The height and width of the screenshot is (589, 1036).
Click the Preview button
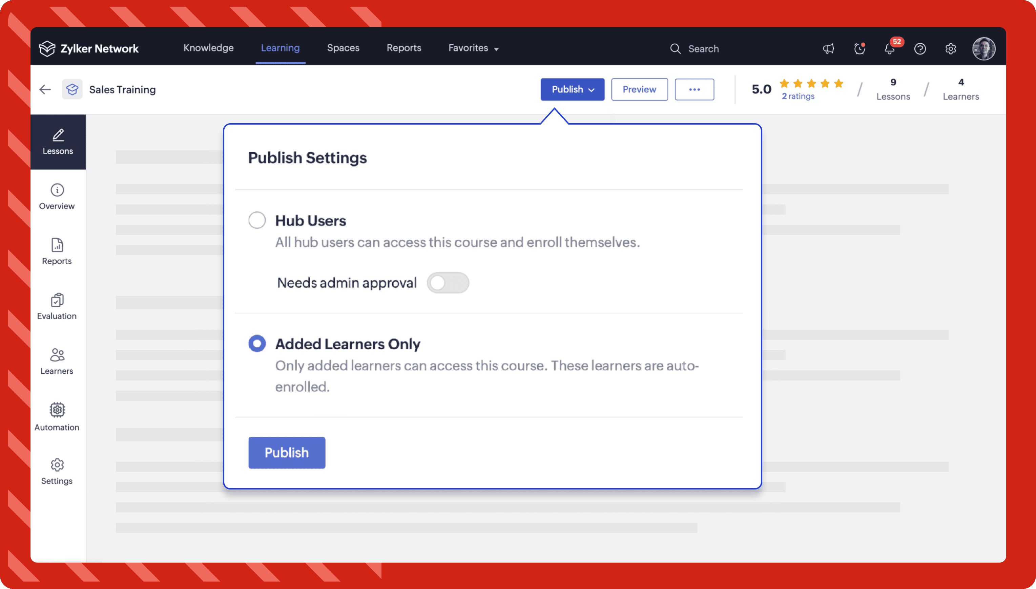(639, 89)
